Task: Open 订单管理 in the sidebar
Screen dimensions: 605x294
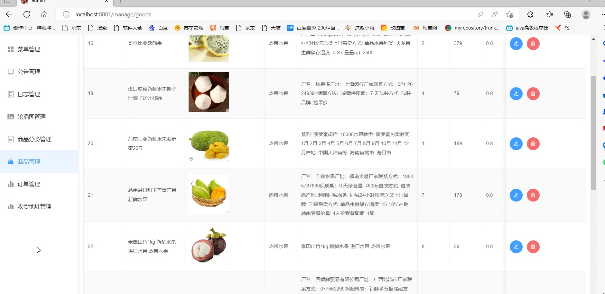Action: (x=39, y=184)
